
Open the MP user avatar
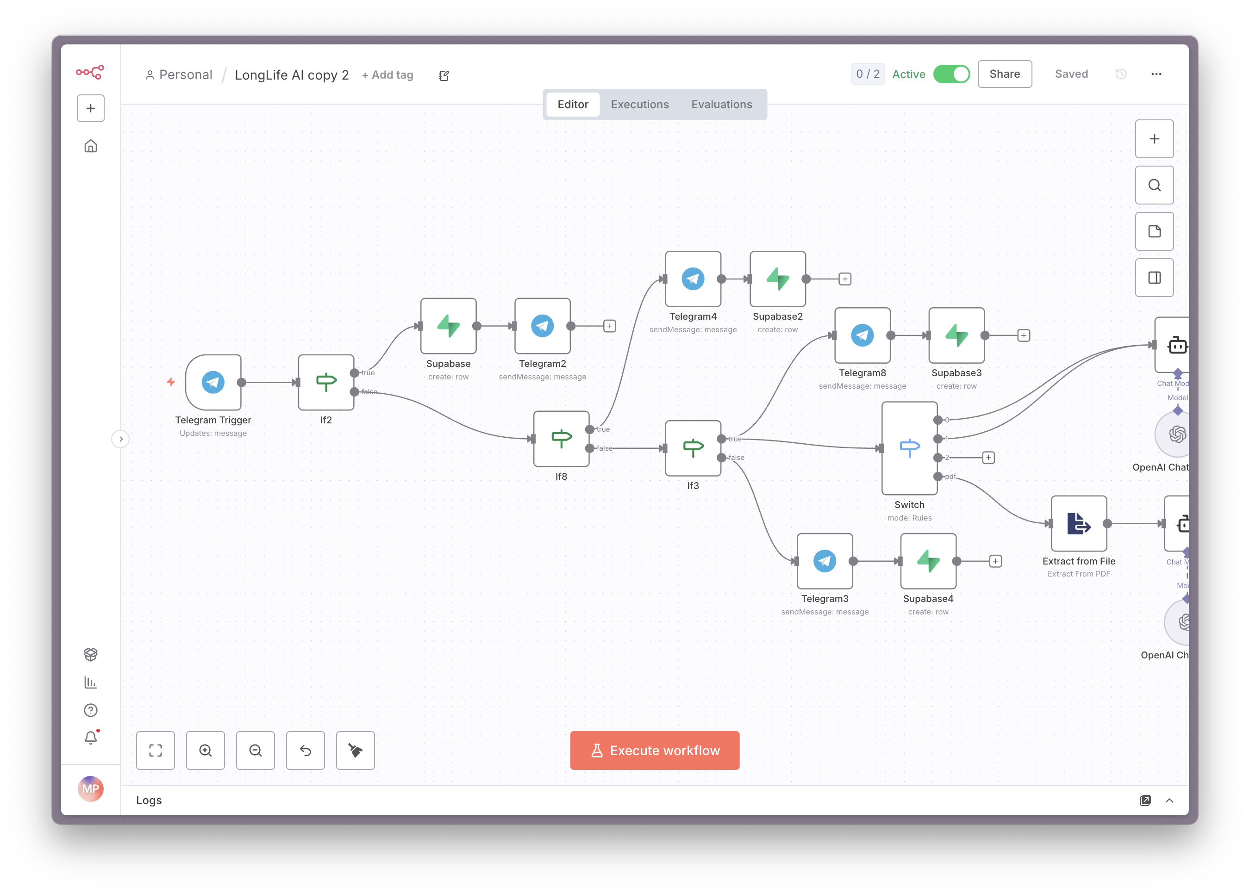[x=91, y=789]
